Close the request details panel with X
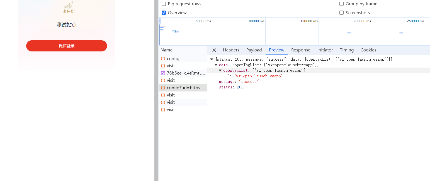Image resolution: width=430 pixels, height=181 pixels. (x=214, y=50)
